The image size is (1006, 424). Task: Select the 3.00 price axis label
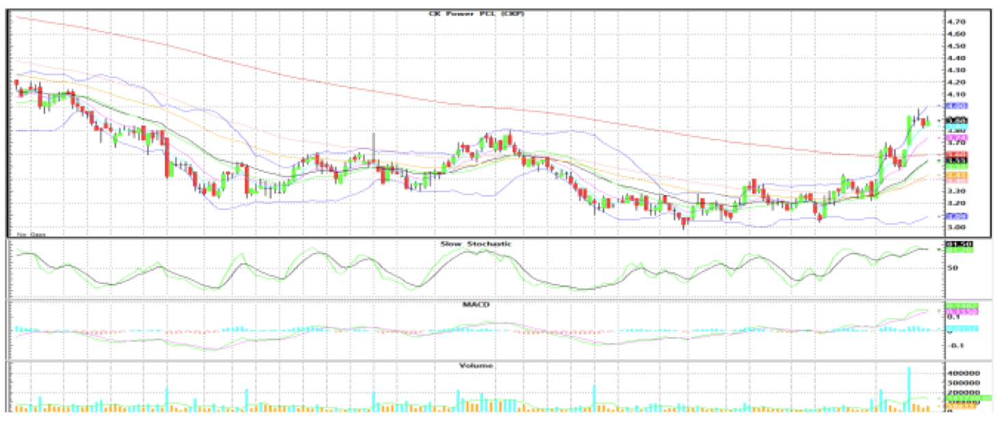click(x=956, y=227)
